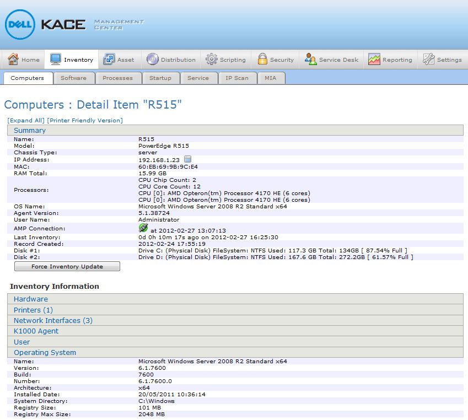This screenshot has height=420, width=468.
Task: Switch to the Software tab
Action: [x=74, y=78]
